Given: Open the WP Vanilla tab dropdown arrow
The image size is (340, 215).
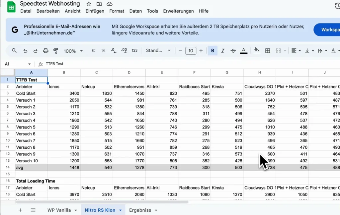Looking at the screenshot, I should pyautogui.click(x=76, y=210).
